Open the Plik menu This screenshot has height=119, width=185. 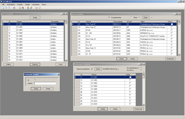pos(3,5)
